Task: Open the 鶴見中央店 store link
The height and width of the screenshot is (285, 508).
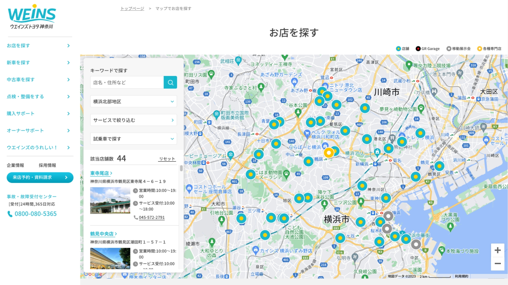Action: pos(103,234)
